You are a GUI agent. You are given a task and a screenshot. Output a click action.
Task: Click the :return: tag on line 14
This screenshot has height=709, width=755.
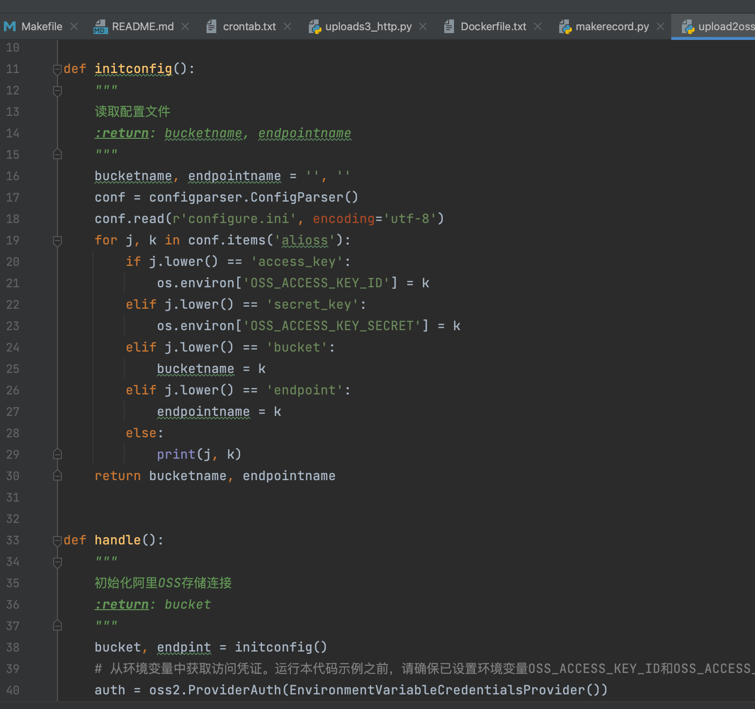click(125, 133)
